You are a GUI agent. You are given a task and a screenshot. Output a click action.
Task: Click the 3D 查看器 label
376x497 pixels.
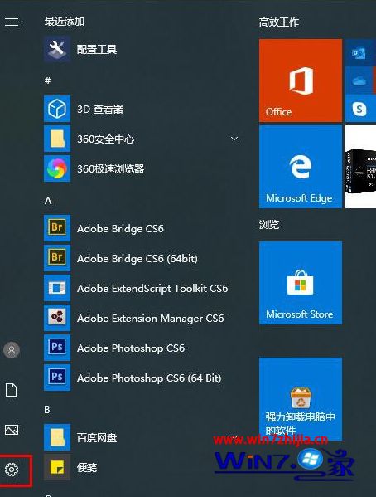[x=100, y=109]
